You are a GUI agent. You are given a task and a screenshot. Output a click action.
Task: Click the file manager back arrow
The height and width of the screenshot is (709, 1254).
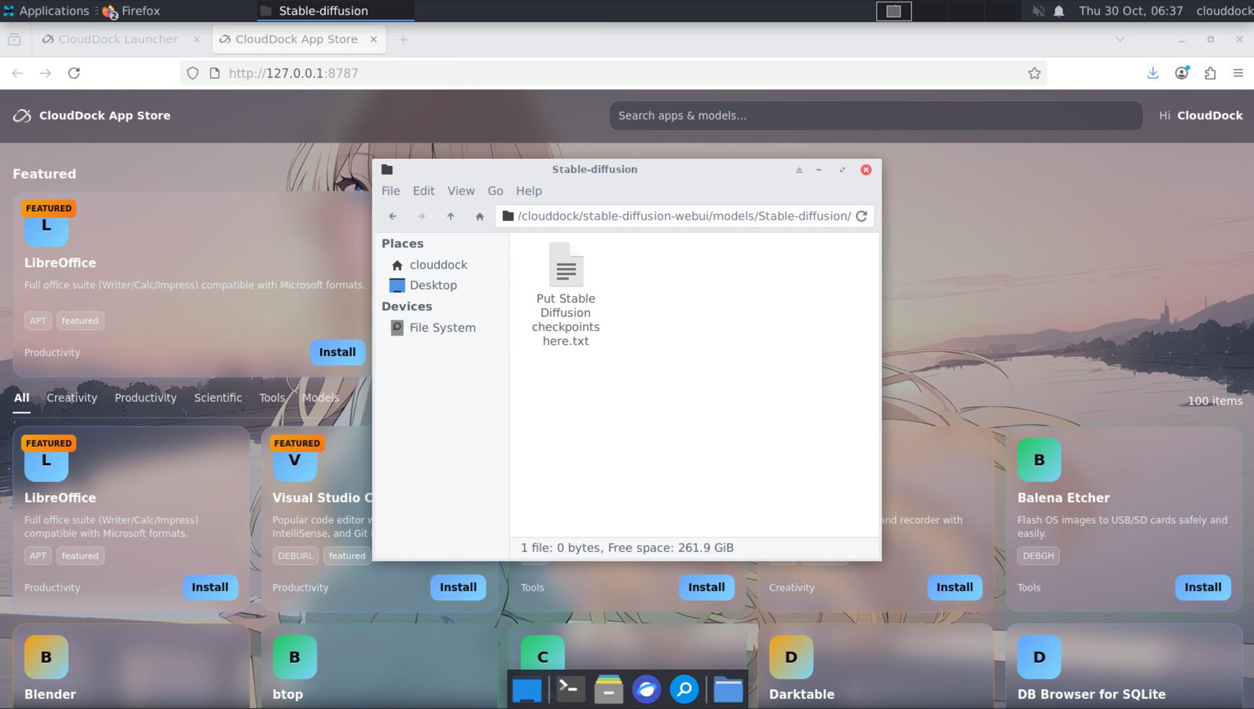pos(393,216)
